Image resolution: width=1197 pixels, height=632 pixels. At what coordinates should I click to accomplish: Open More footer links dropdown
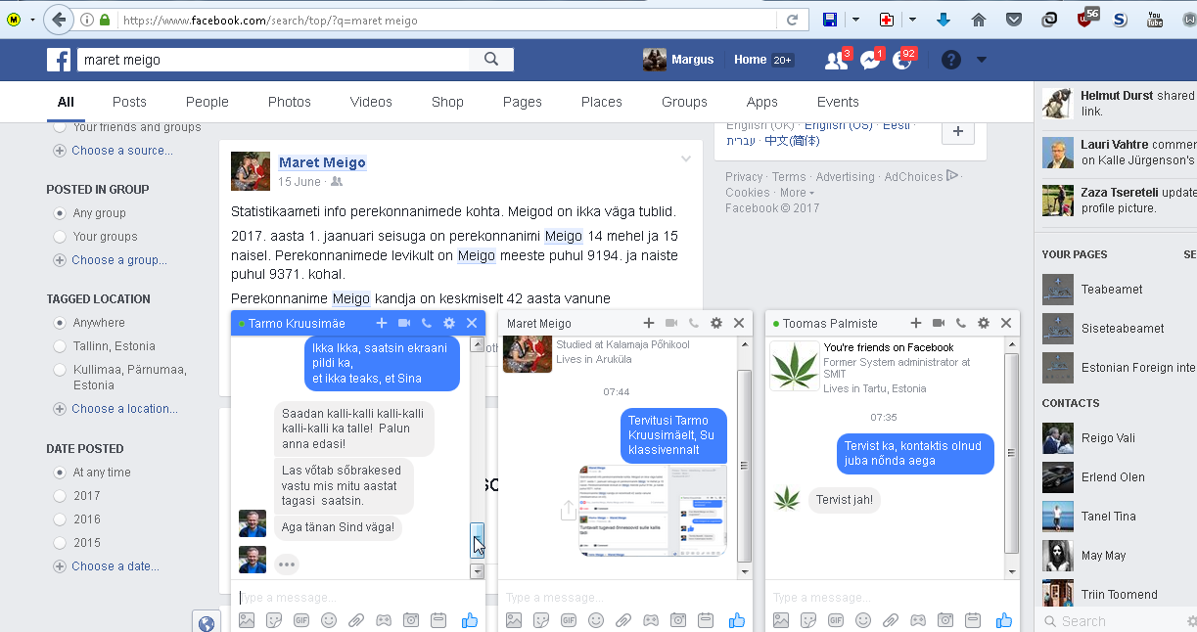click(x=797, y=193)
